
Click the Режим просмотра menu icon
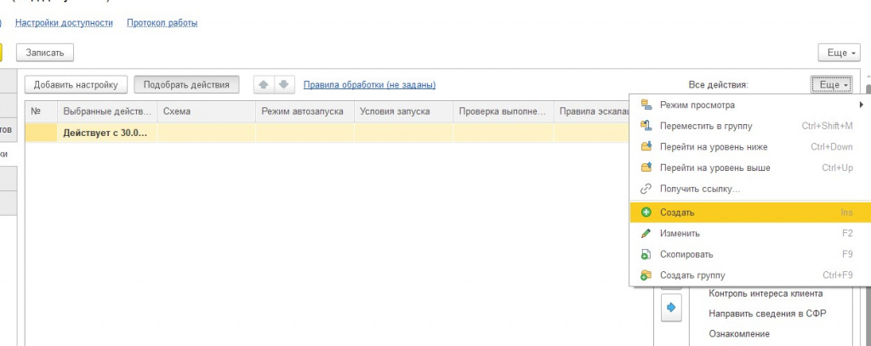point(646,105)
